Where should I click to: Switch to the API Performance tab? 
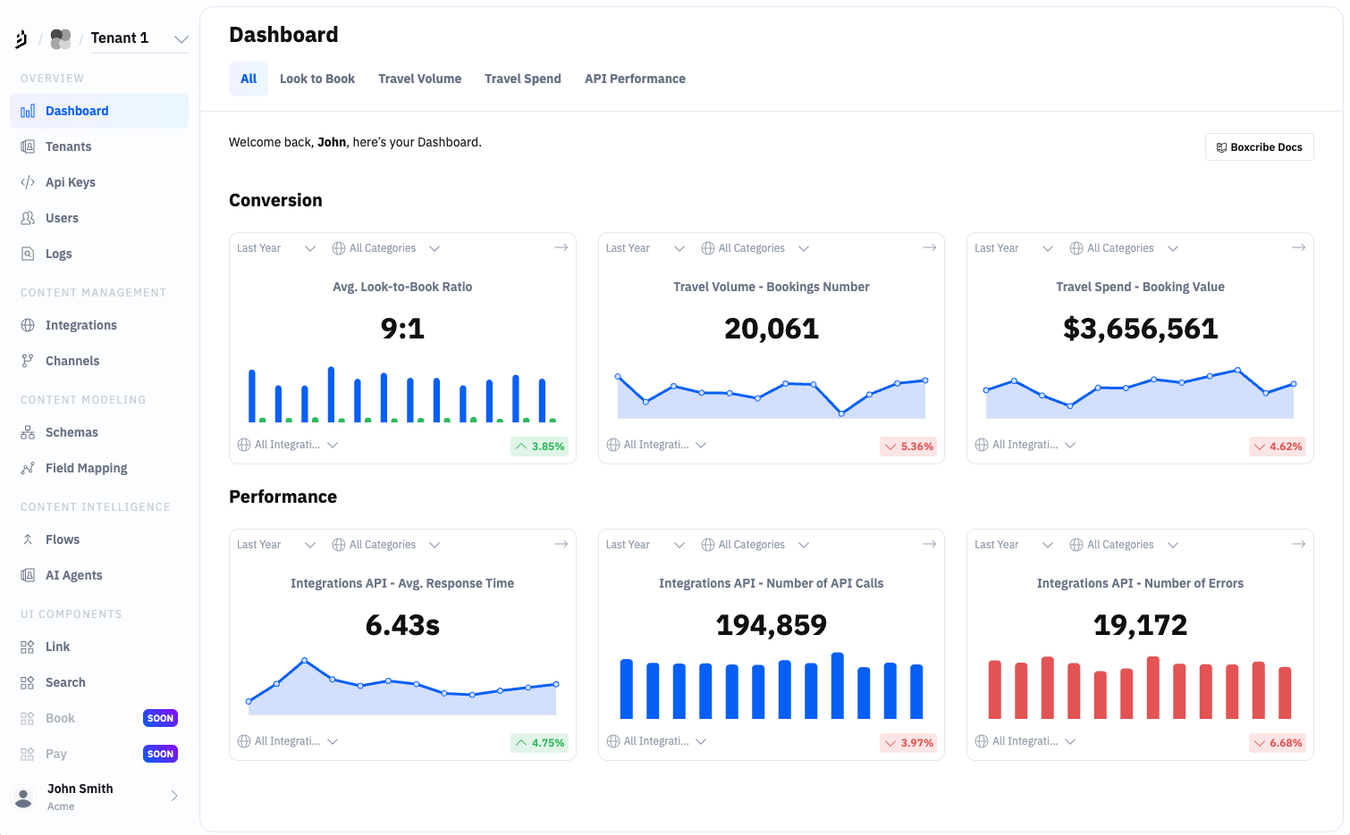click(635, 79)
